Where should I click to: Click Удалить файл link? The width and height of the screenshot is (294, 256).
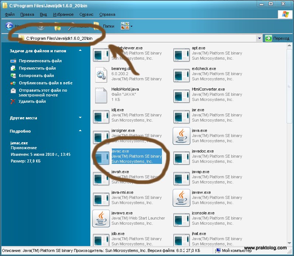(32, 102)
